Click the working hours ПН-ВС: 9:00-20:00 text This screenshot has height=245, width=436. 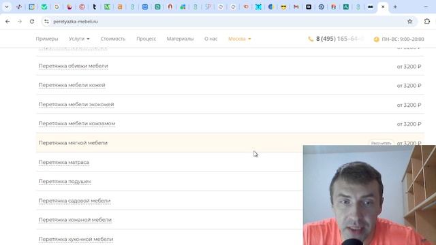point(403,39)
